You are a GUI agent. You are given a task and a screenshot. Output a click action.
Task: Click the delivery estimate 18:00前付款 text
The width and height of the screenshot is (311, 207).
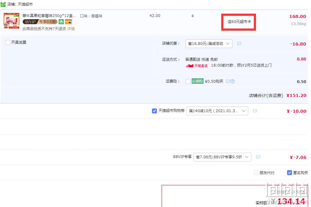(x=241, y=65)
